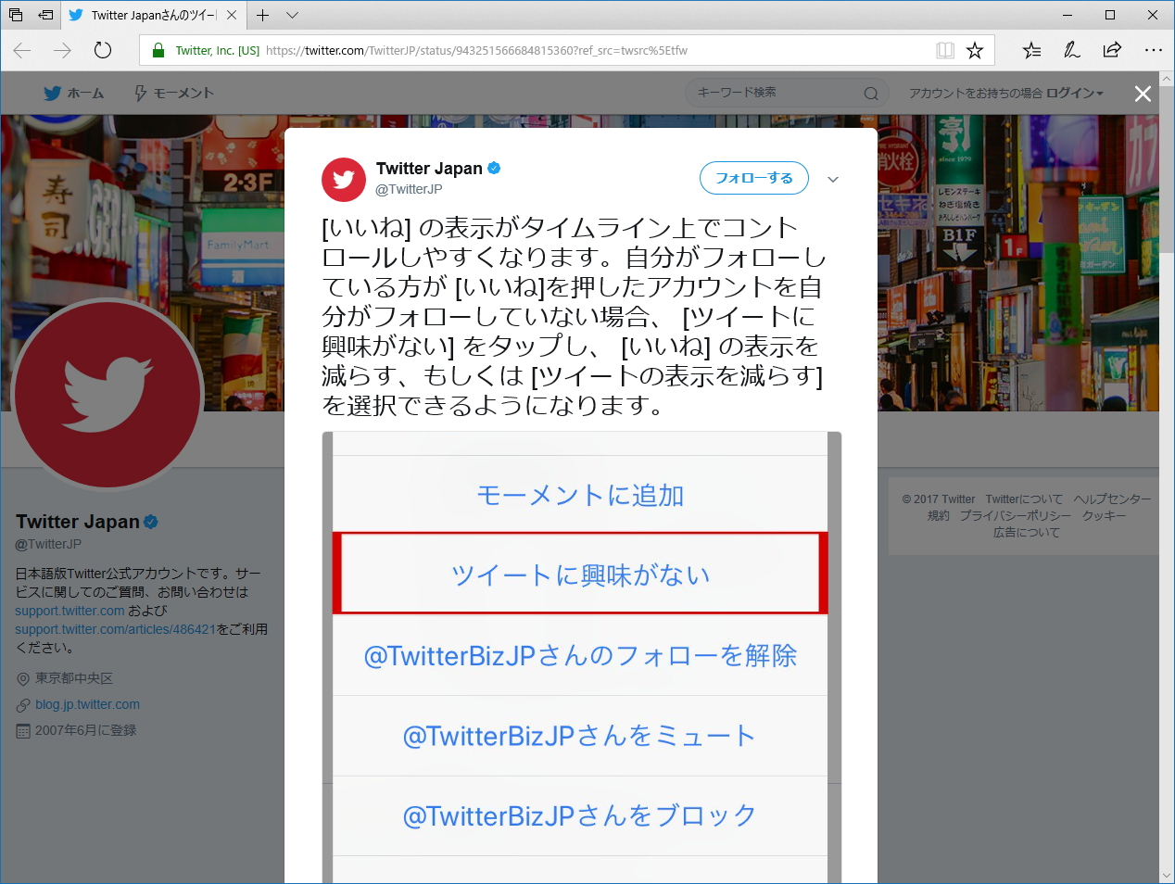
Task: Click the Twitter bird logo beside ホーム
Action: [52, 93]
